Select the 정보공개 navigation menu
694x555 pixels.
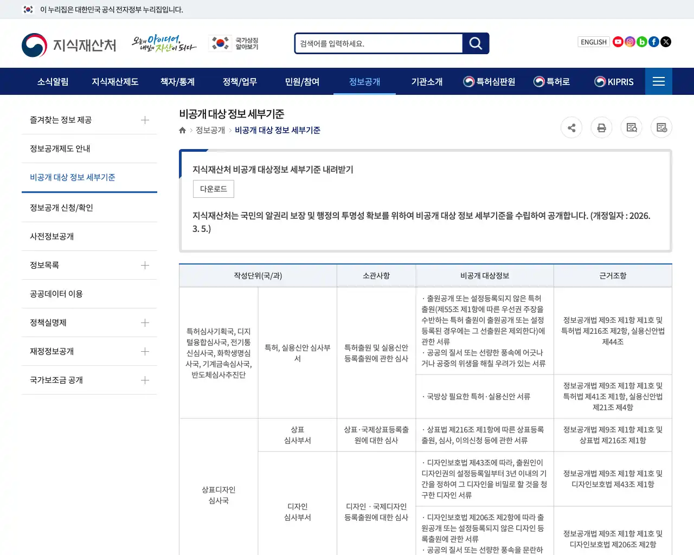(x=364, y=81)
